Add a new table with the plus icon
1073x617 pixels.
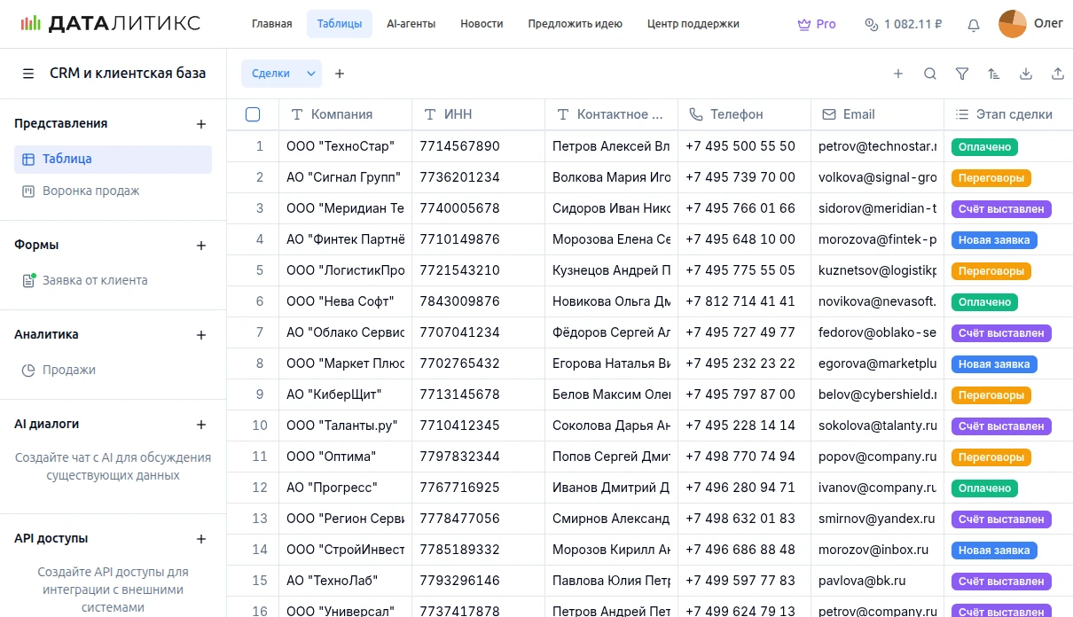pos(340,74)
